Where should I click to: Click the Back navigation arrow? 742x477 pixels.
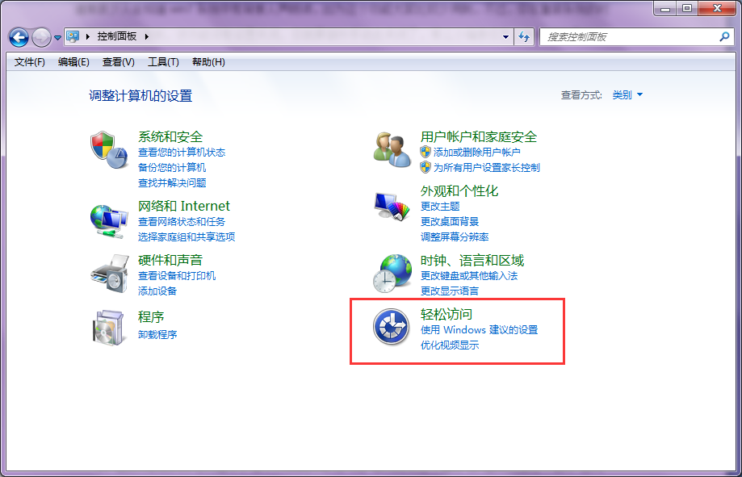19,37
